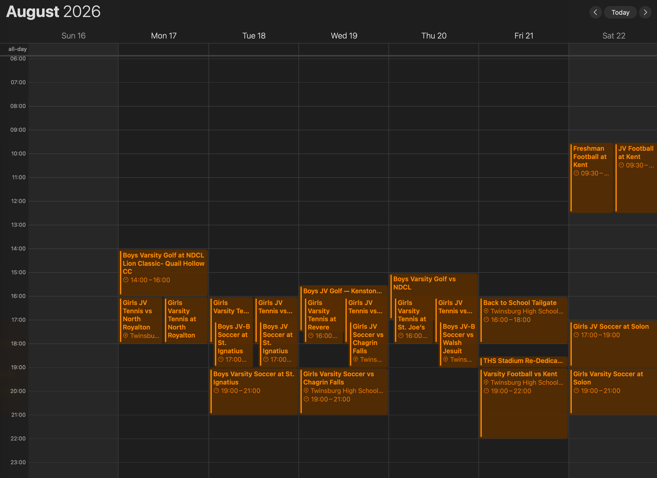Click the Tue 18 day header
657x478 pixels.
click(254, 36)
